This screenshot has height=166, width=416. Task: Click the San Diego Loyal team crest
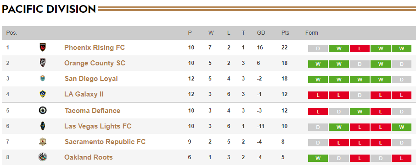point(42,79)
